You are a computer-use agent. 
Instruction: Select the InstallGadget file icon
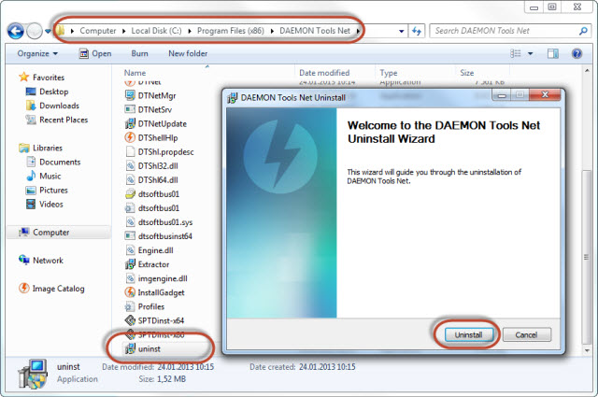130,292
